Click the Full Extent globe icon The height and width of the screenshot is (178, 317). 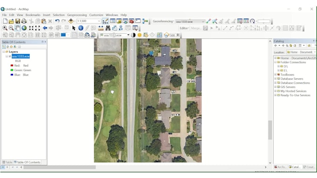24,28
